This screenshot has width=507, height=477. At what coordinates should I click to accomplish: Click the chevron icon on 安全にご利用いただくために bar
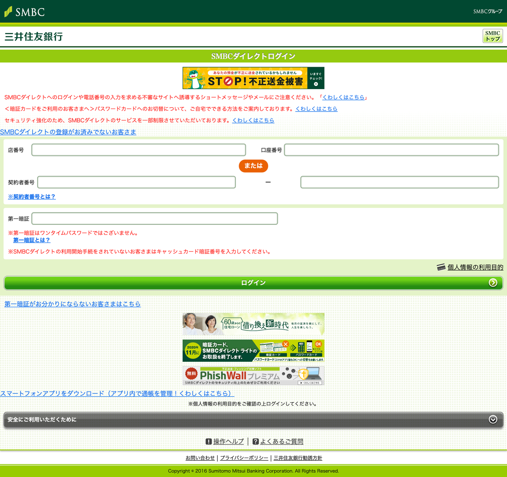[x=493, y=420]
